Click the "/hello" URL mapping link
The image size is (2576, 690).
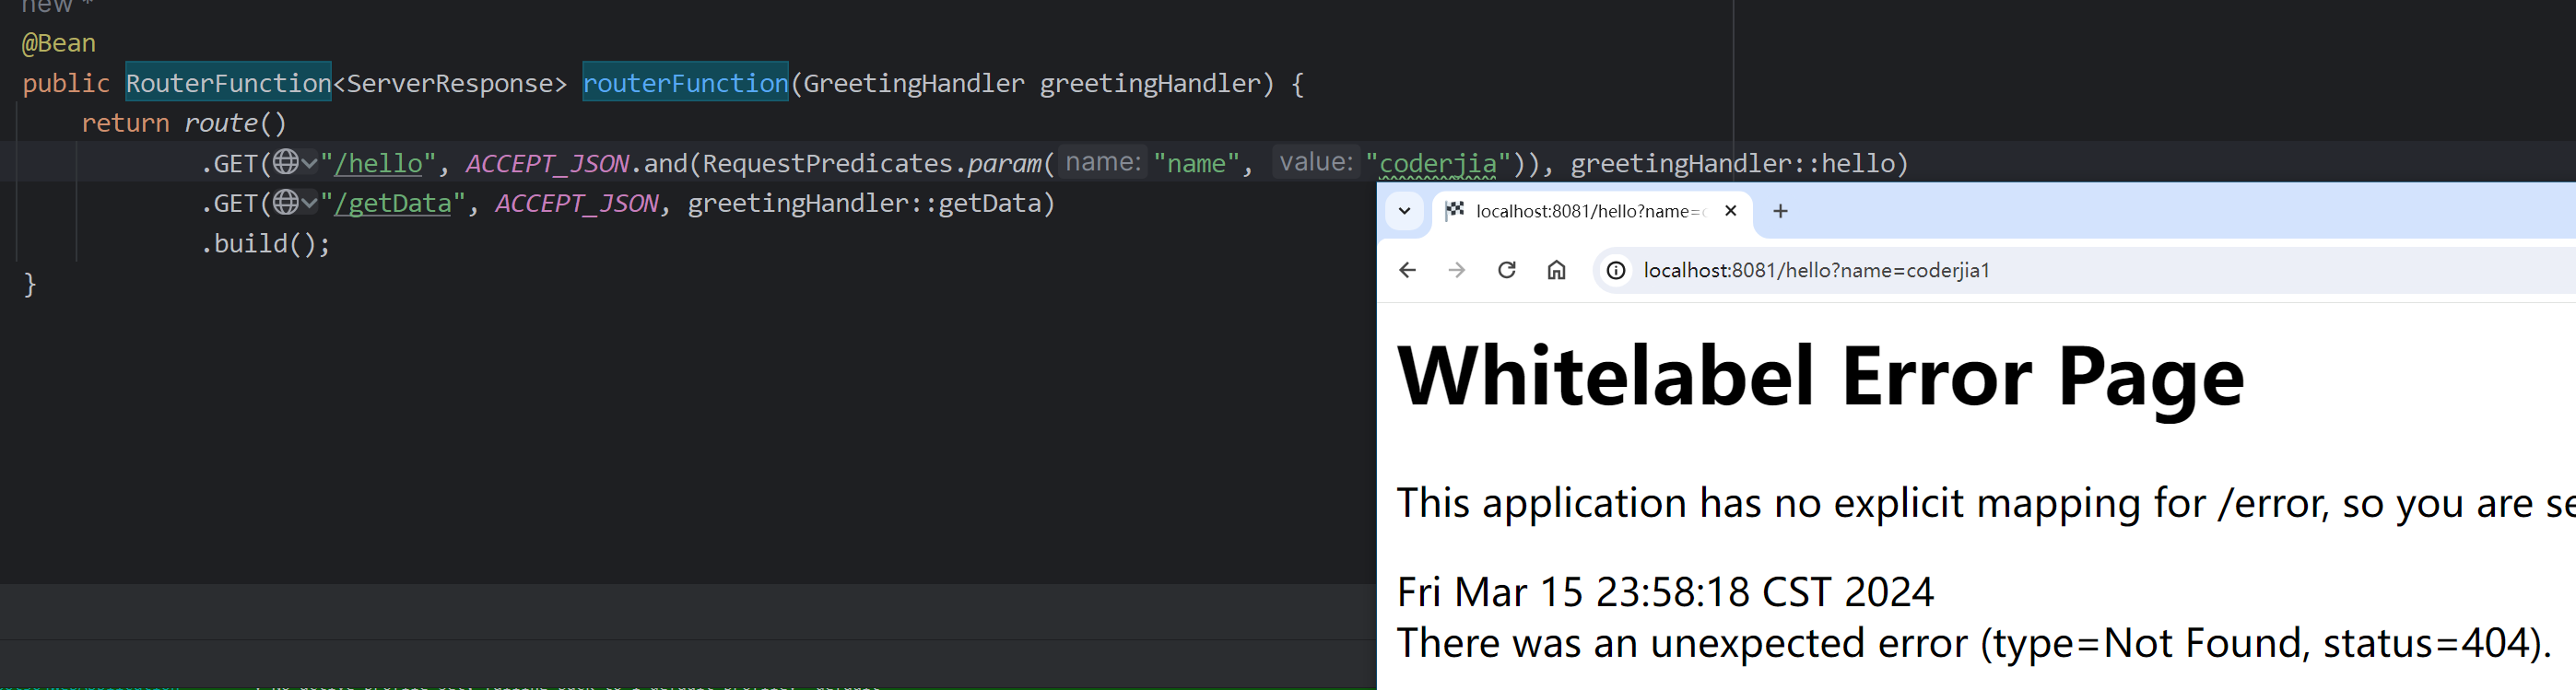(x=378, y=164)
